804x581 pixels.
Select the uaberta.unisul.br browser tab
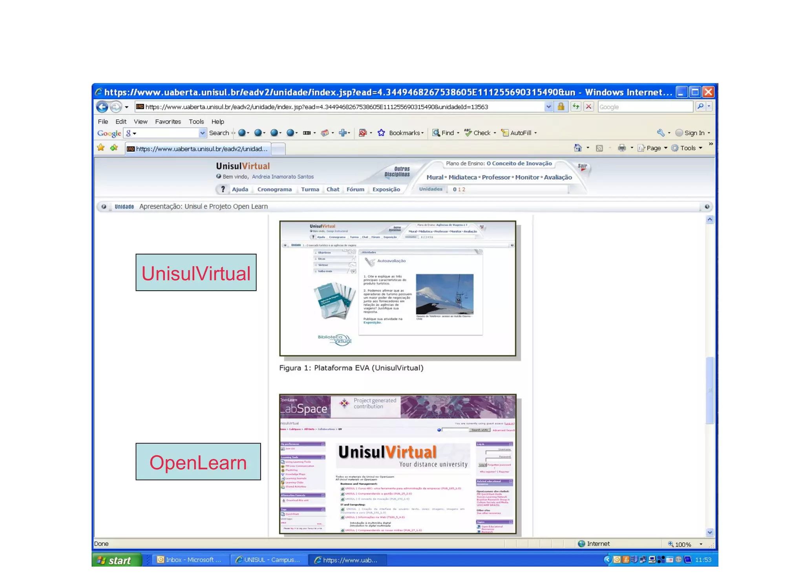pos(197,149)
